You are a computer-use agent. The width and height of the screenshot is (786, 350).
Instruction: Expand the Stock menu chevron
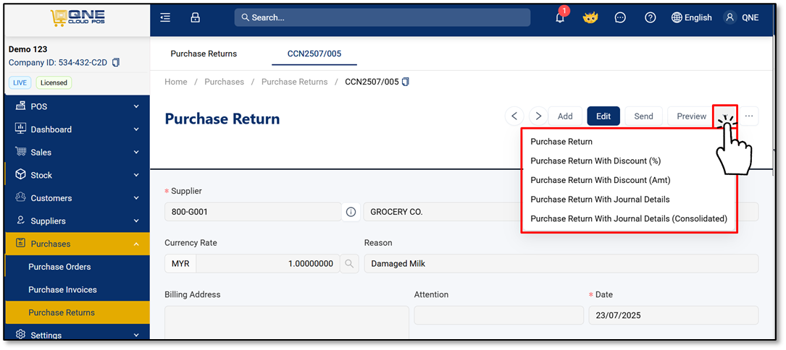tap(136, 175)
